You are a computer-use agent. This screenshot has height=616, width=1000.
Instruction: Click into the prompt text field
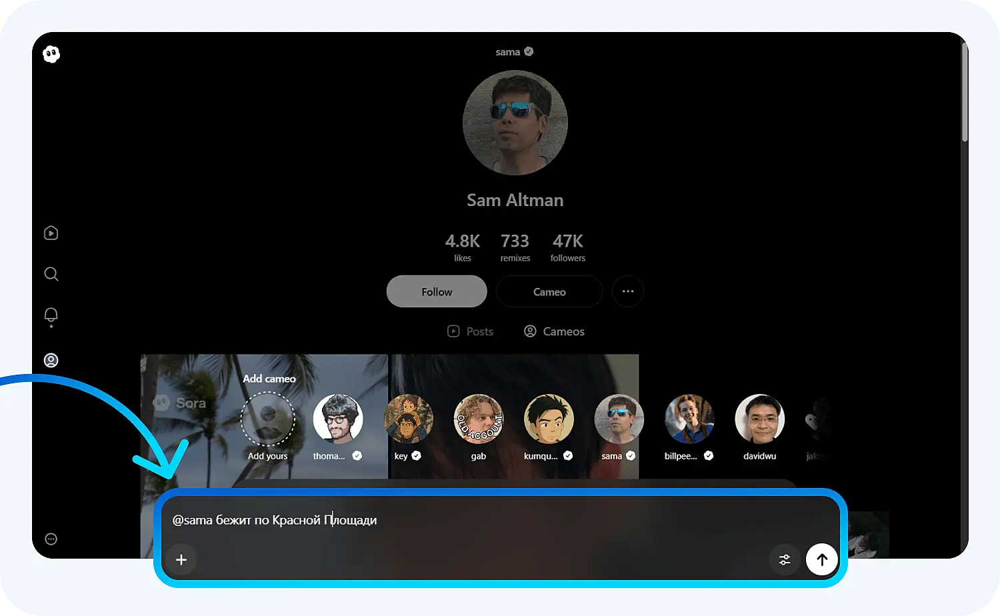pos(500,520)
